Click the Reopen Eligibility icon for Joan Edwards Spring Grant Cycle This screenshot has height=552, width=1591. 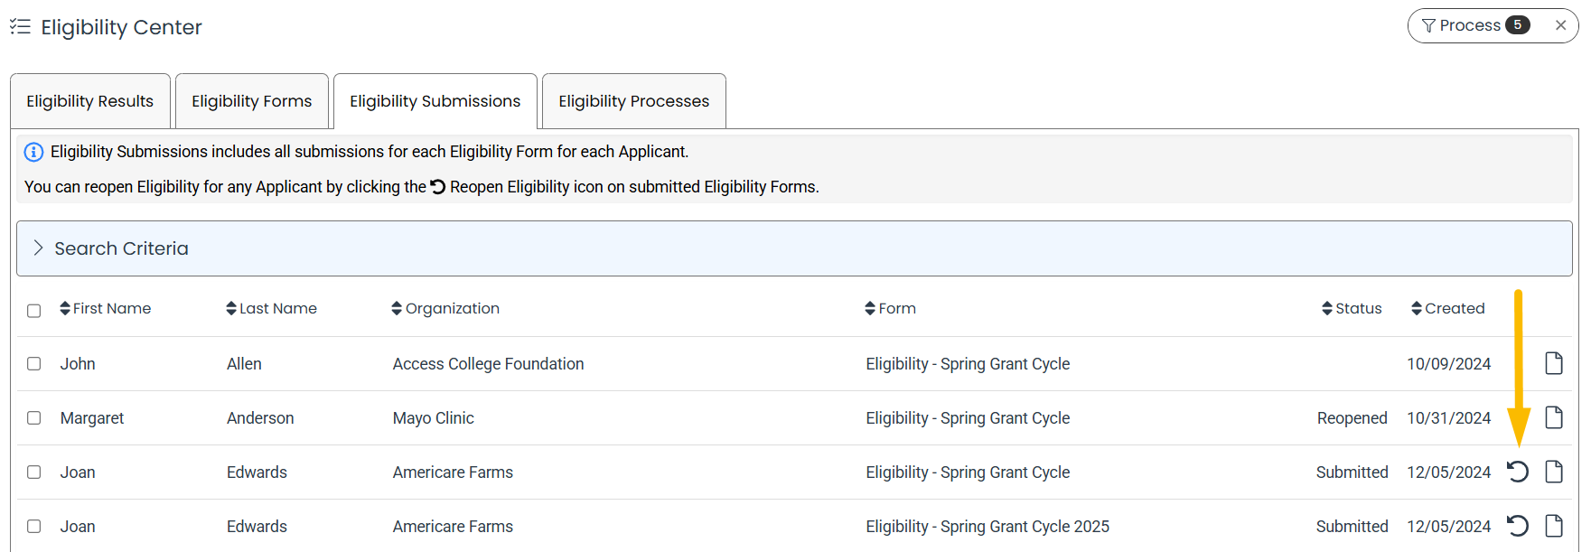click(1518, 472)
